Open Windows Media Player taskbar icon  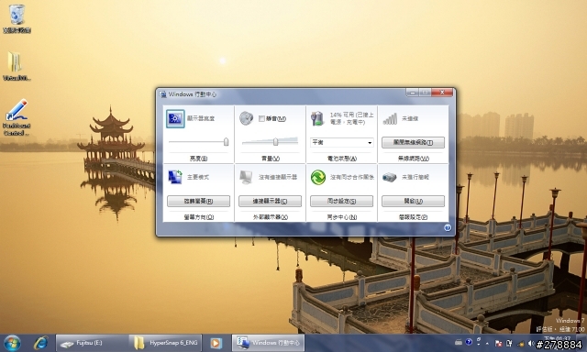[216, 343]
